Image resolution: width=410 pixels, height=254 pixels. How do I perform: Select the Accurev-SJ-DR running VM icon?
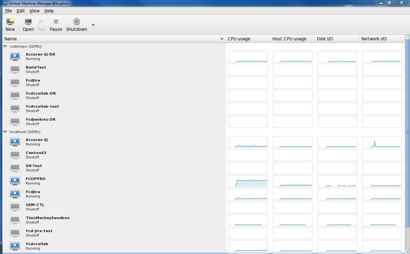click(x=15, y=57)
